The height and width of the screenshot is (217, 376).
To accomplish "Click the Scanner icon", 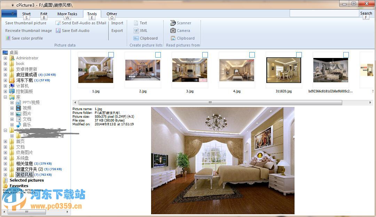I will (173, 23).
